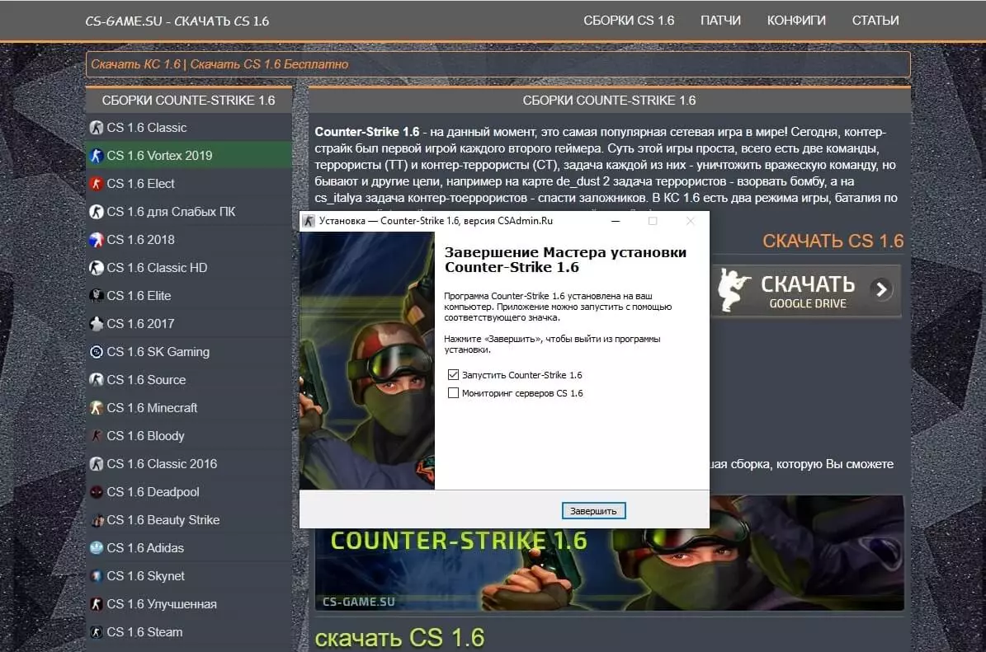Click the icon beside CS 1.6 2017
986x652 pixels.
tap(97, 323)
